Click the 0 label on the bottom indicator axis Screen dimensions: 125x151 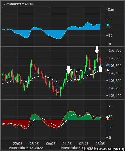(110, 138)
